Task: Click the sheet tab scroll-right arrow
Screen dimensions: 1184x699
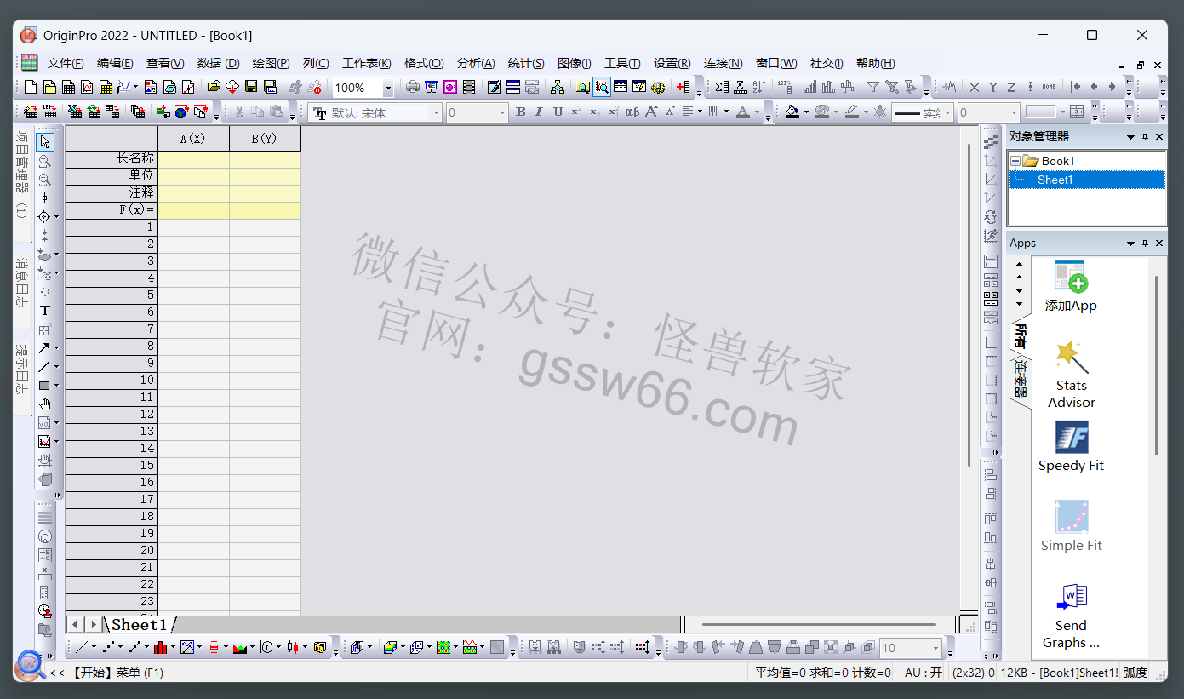Action: 94,625
